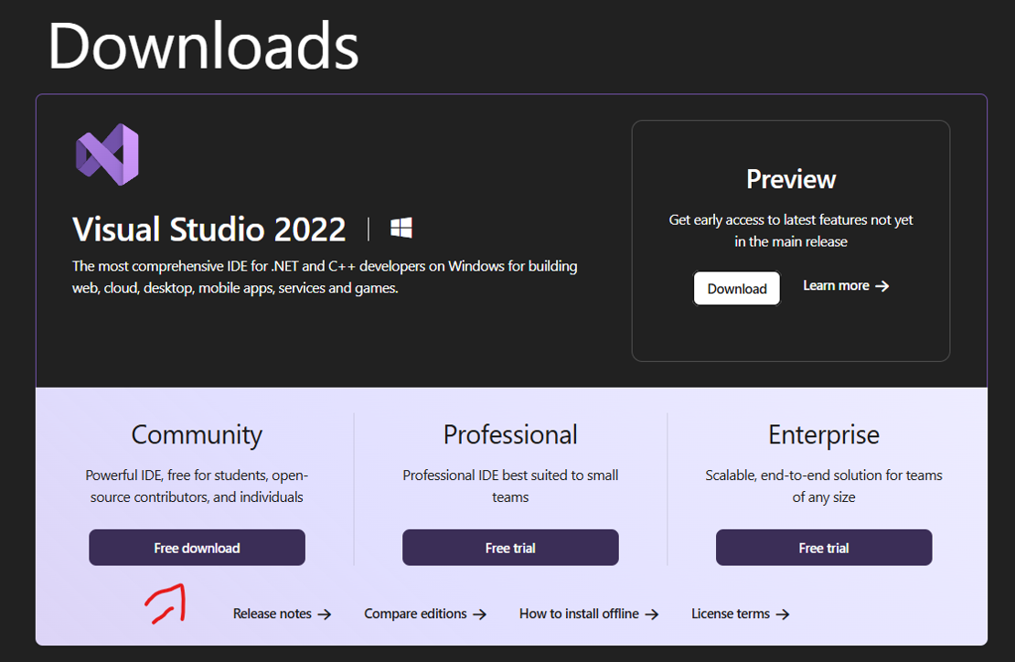Click the Windows logo beside Visual Studio 2022
The image size is (1015, 662).
pyautogui.click(x=401, y=228)
